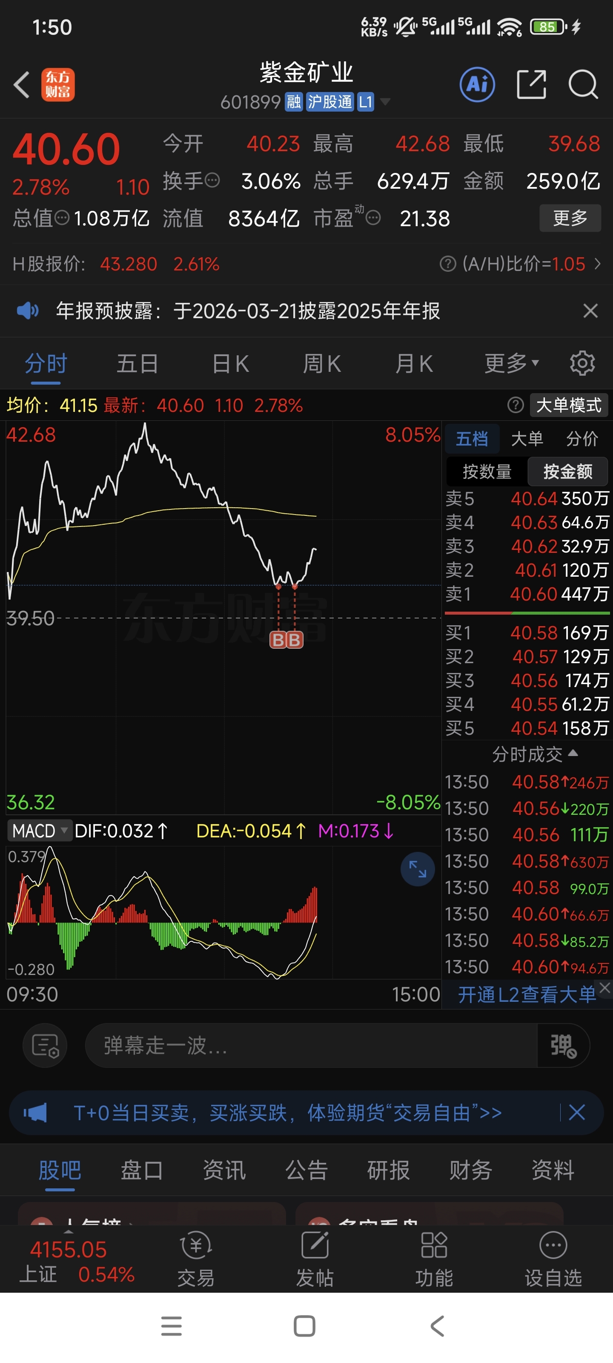
Task: Dismiss the 年报预披露 notice
Action: 590,311
